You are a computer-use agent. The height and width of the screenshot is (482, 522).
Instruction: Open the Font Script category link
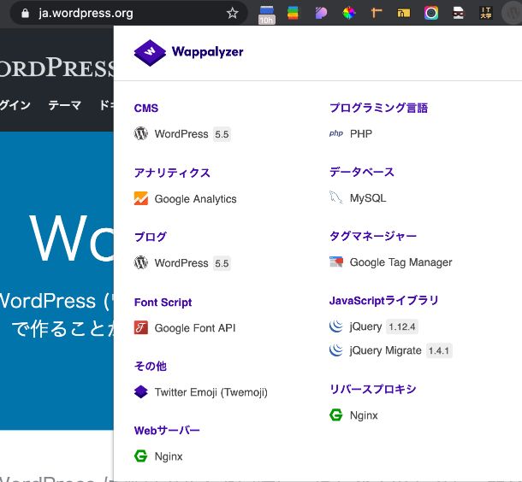[163, 303]
